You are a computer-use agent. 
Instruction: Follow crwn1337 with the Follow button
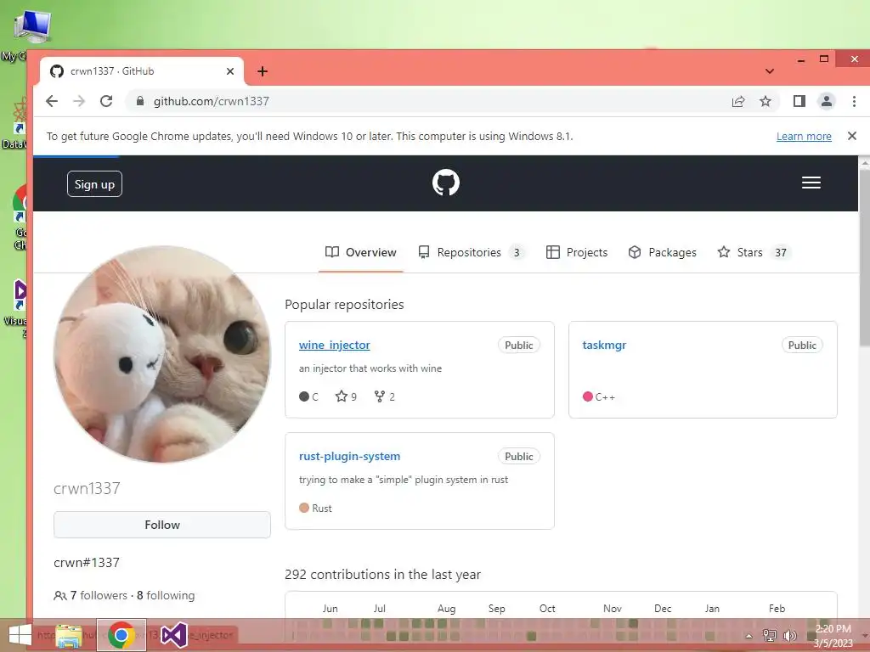tap(162, 525)
